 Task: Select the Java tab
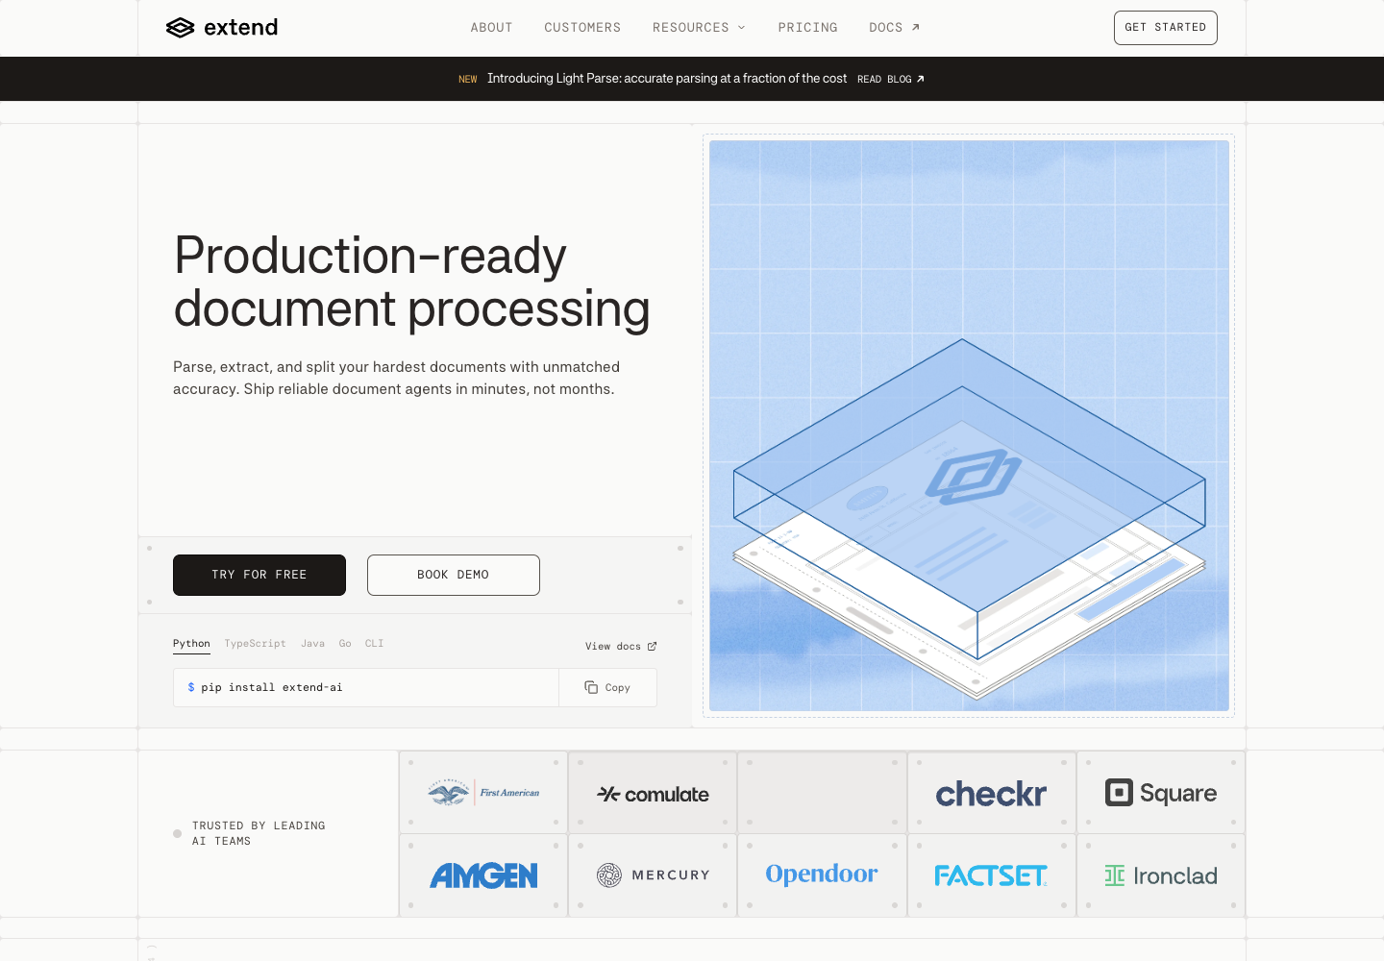[x=312, y=644]
